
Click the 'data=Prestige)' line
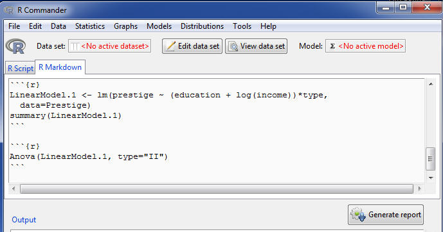pos(55,105)
